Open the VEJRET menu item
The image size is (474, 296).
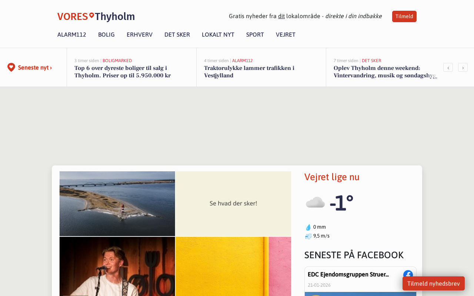point(286,34)
